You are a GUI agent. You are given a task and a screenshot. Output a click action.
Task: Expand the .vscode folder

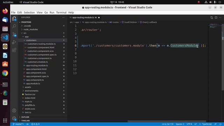[x=27, y=26]
